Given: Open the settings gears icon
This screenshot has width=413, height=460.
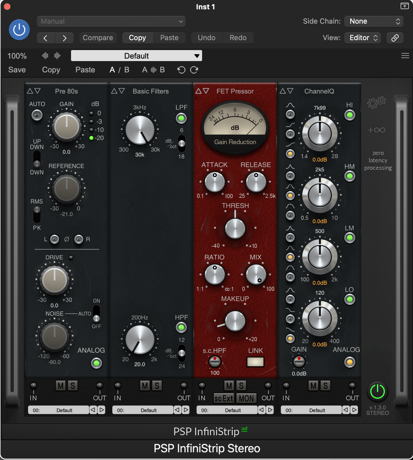Looking at the screenshot, I should pyautogui.click(x=376, y=102).
